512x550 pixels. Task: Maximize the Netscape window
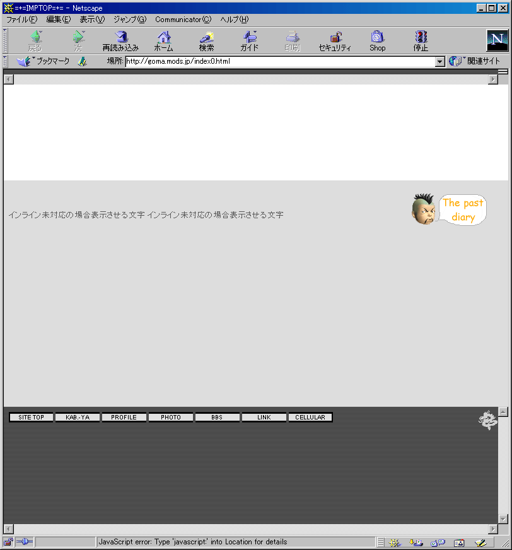[x=492, y=8]
